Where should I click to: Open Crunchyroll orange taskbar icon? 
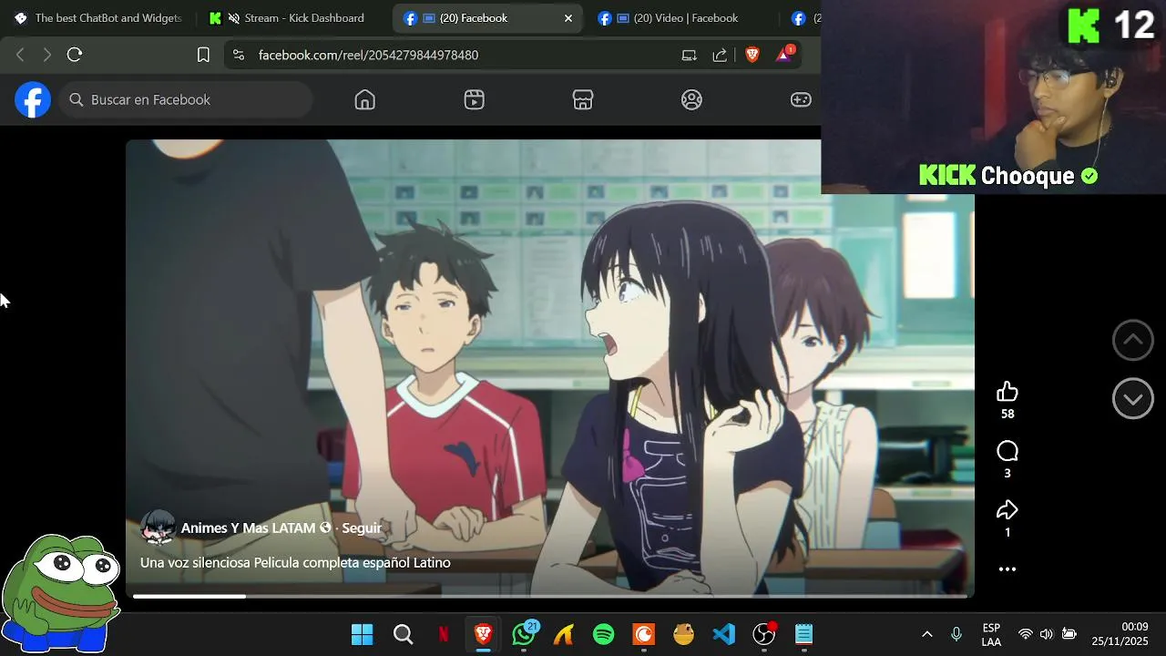pyautogui.click(x=643, y=634)
